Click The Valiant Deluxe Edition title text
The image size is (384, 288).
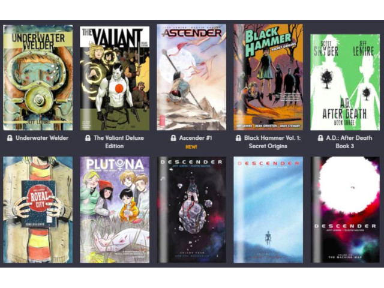tap(119, 142)
